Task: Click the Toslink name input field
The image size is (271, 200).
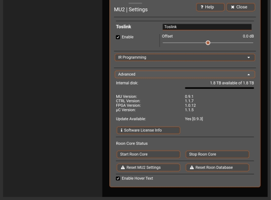Action: point(207,27)
